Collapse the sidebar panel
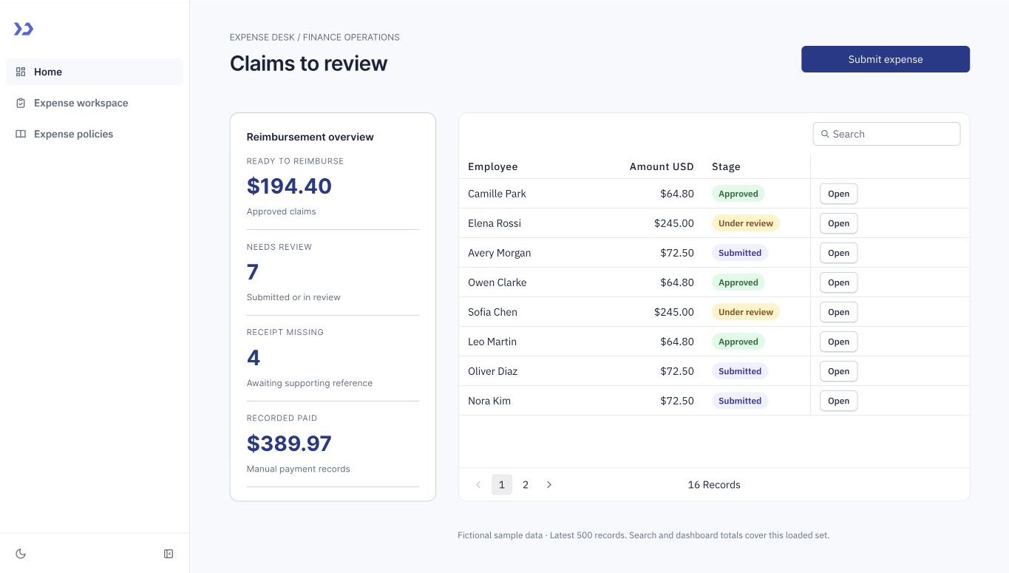Screen dimensions: 1009x573 click(169, 554)
